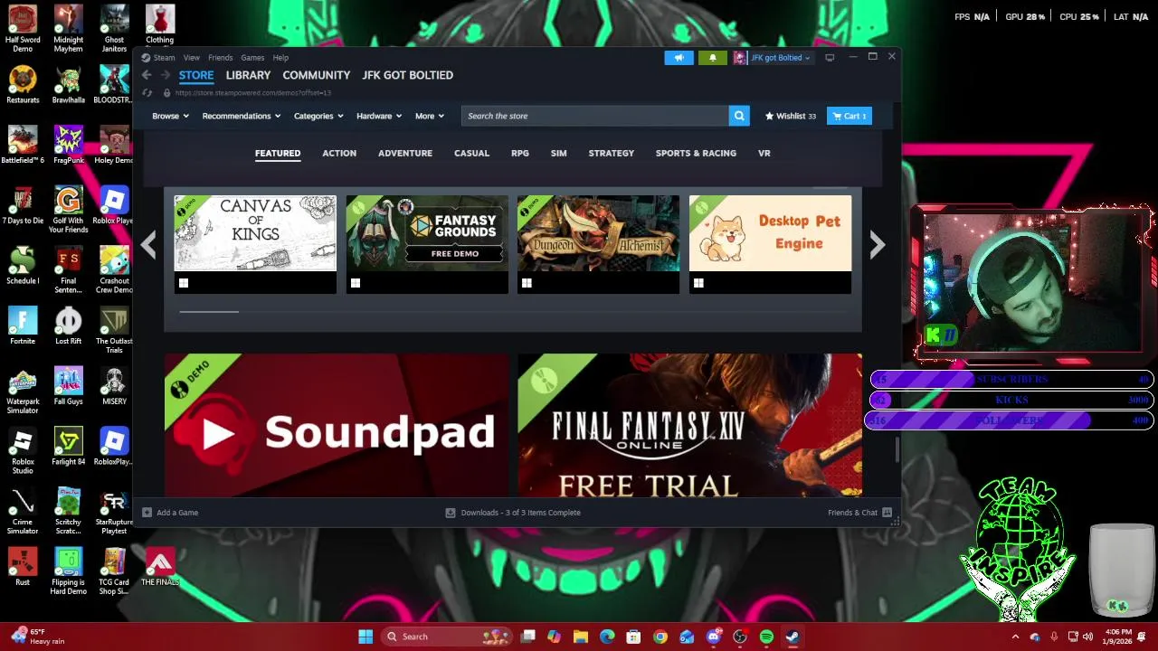Open Google Chrome from the taskbar

[x=660, y=637]
